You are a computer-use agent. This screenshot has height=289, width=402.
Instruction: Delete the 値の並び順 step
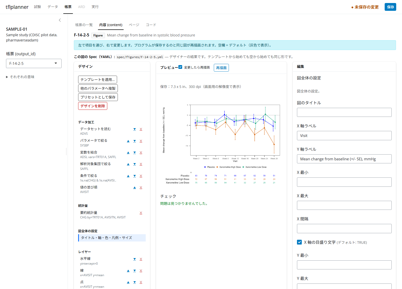(141, 187)
